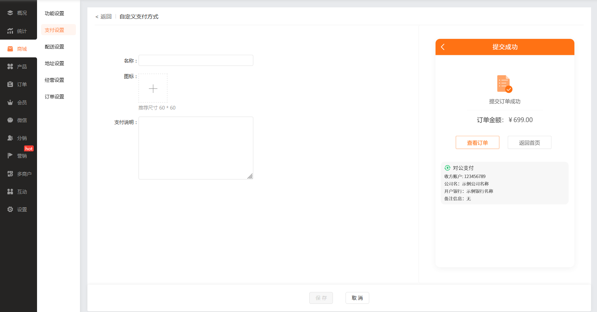
Task: Open the 设置 settings gear icon
Action: click(x=10, y=209)
